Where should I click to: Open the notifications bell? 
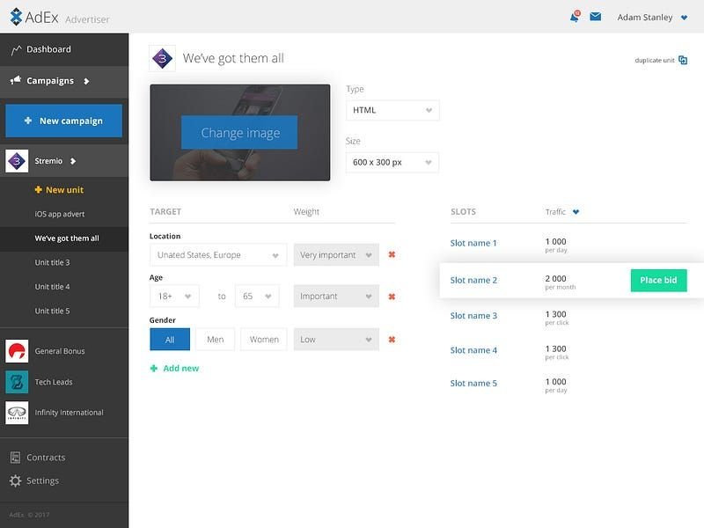pos(575,17)
